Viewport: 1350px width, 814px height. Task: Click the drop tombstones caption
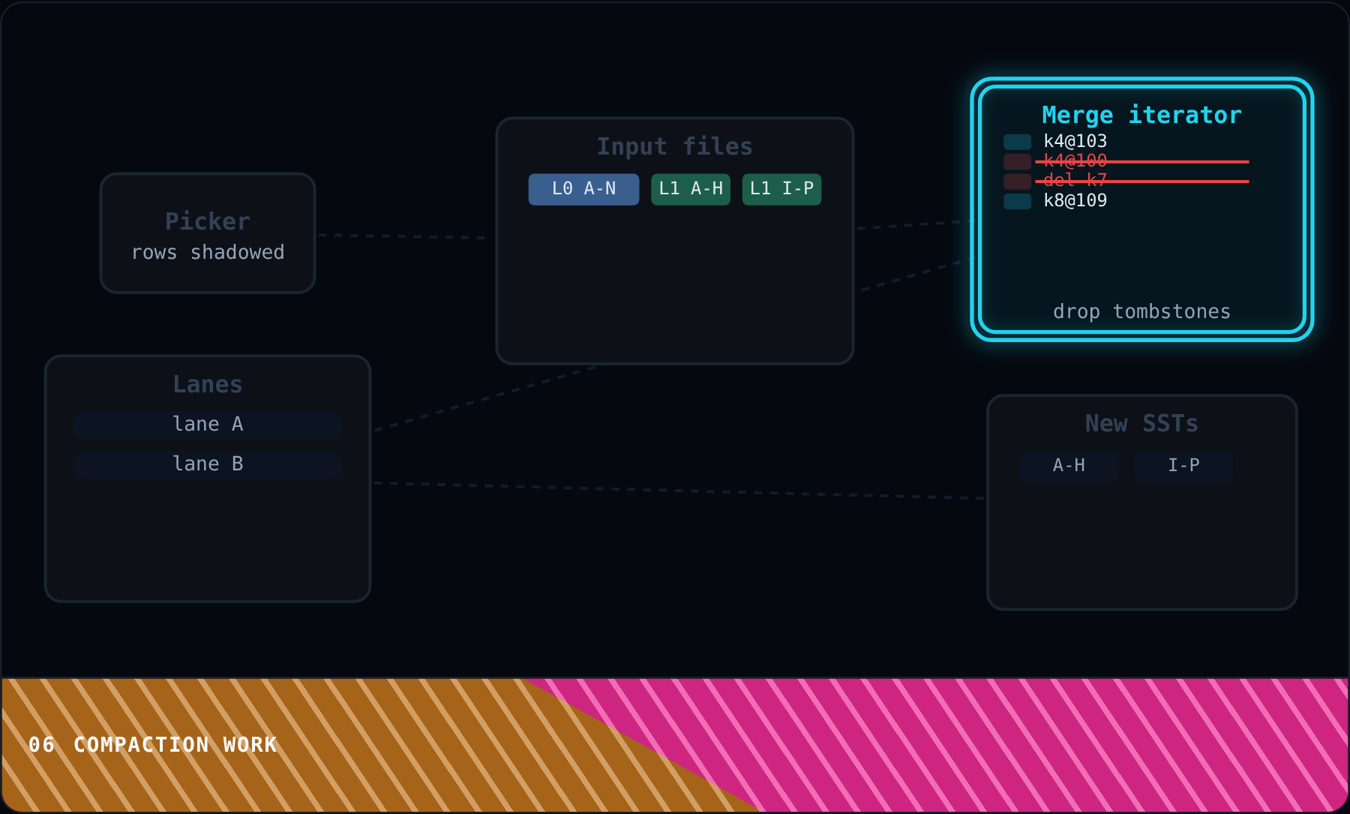pyautogui.click(x=1141, y=311)
